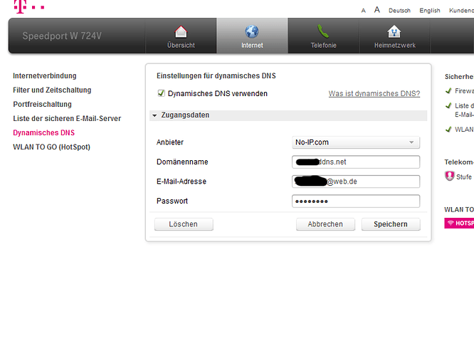Click the Internet globe icon

tap(252, 31)
